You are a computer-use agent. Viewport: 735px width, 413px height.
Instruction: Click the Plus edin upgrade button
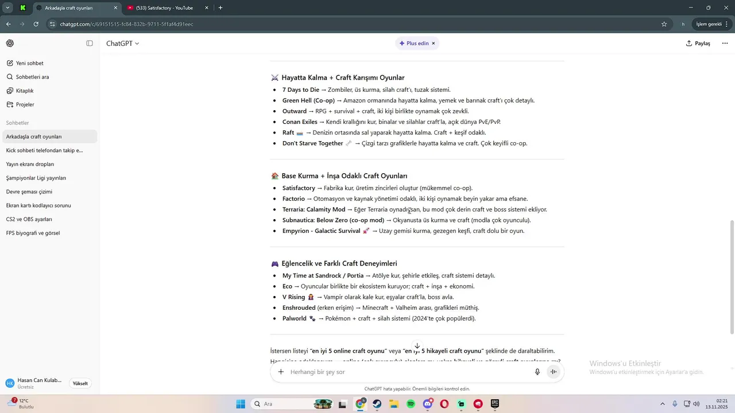coord(414,43)
